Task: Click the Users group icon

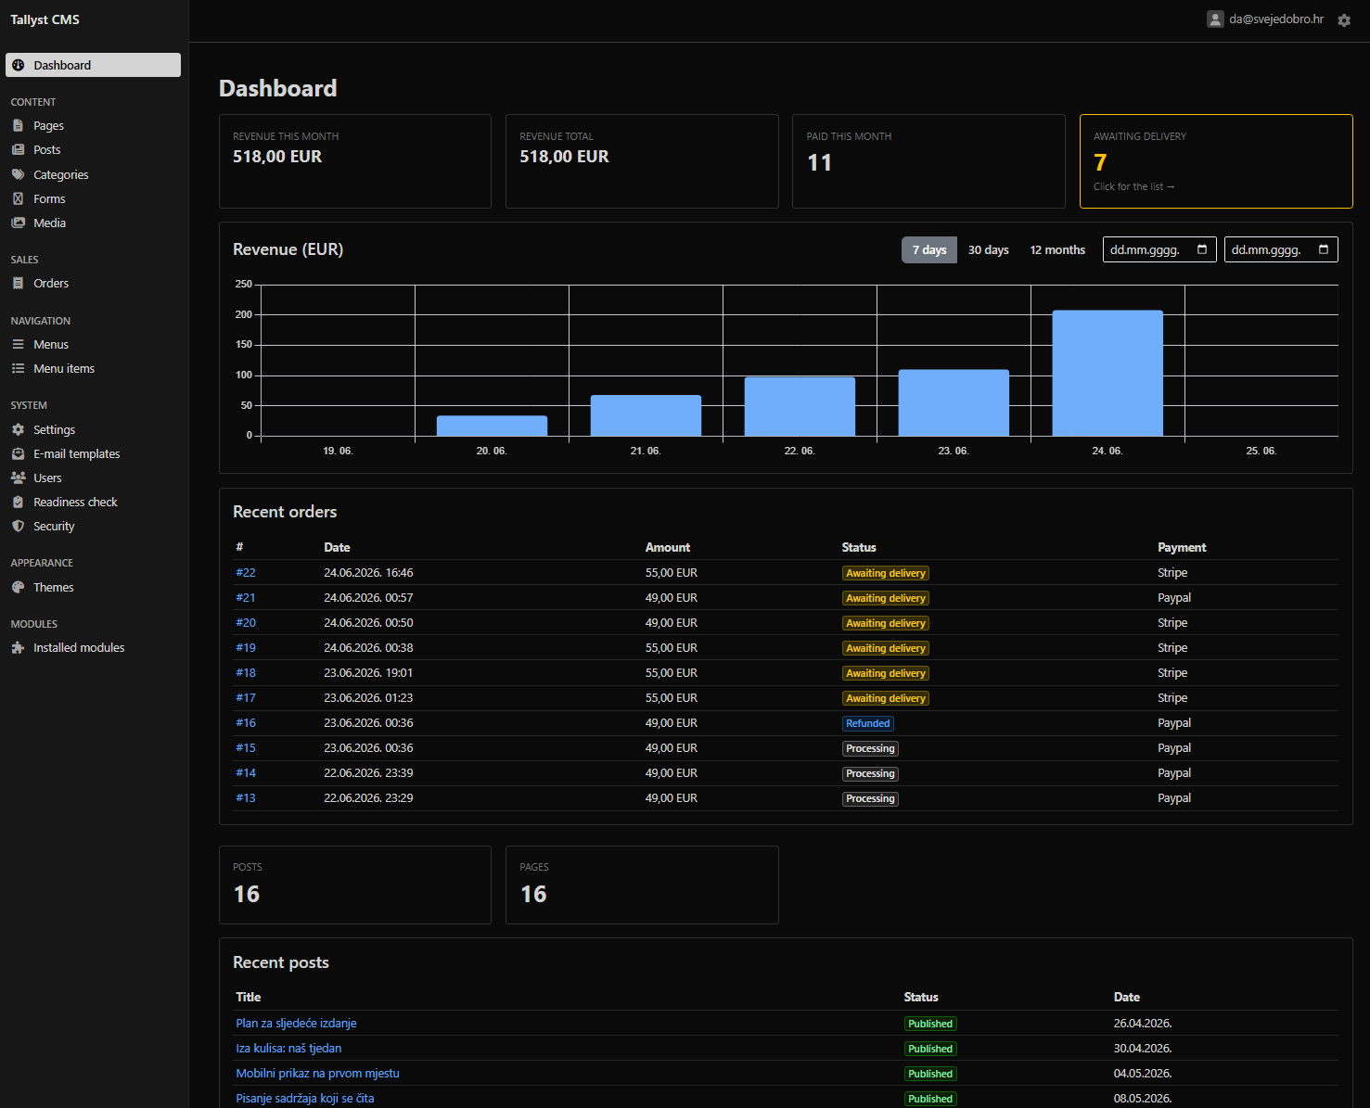Action: point(18,478)
